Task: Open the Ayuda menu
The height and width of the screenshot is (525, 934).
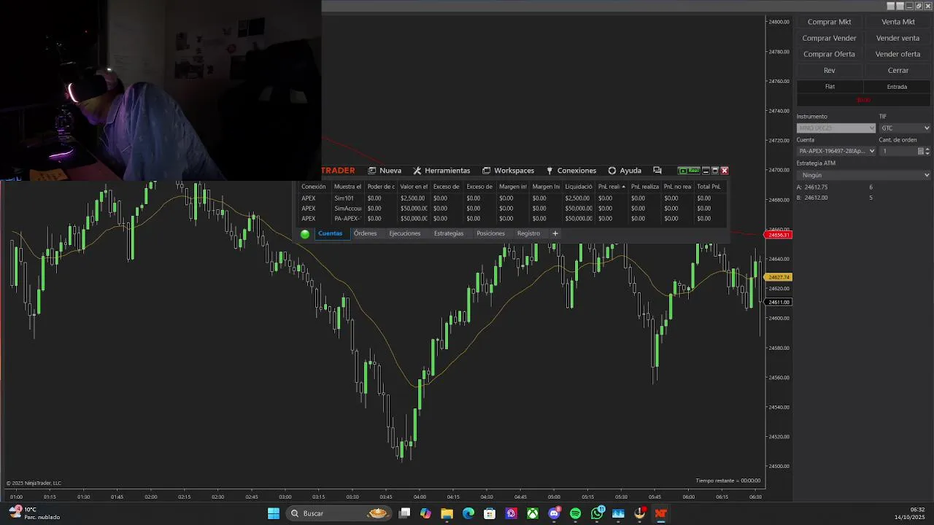Action: tap(625, 171)
